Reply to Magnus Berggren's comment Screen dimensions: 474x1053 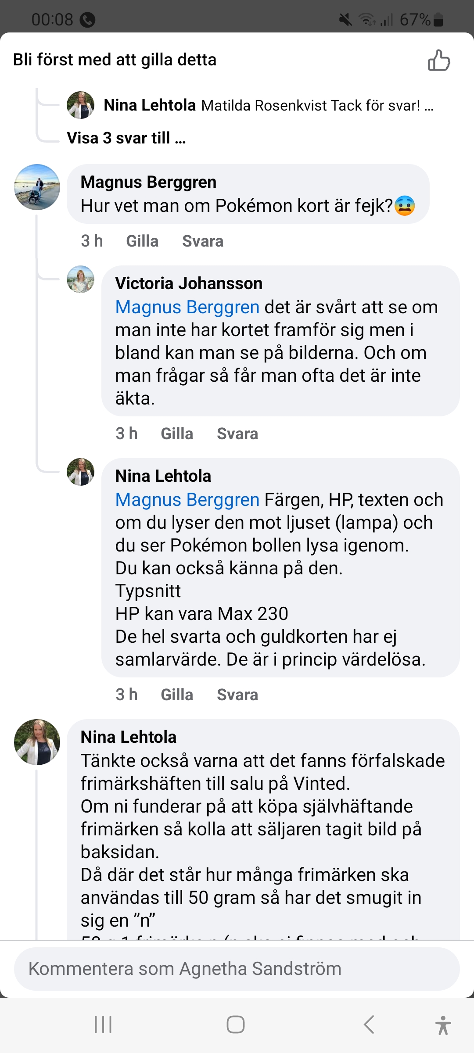pyautogui.click(x=202, y=241)
